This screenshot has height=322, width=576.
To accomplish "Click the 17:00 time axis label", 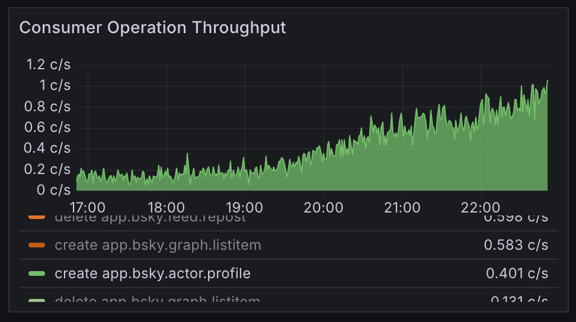I will click(87, 208).
